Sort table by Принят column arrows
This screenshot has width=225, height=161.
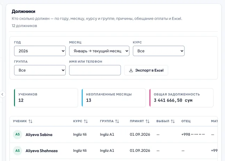coord(148,121)
